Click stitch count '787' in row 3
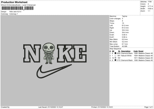 pyautogui.click(x=119, y=58)
